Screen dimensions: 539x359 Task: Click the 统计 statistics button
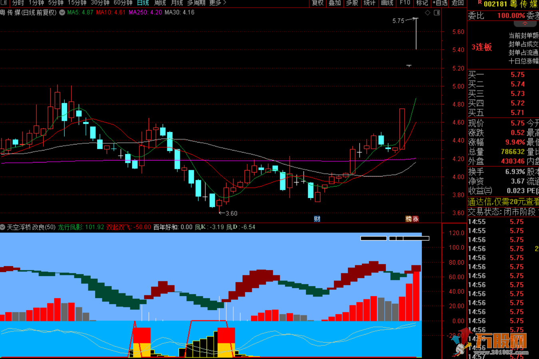coord(370,3)
